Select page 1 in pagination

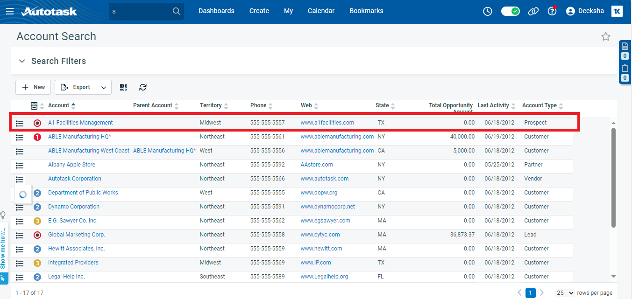coord(531,293)
